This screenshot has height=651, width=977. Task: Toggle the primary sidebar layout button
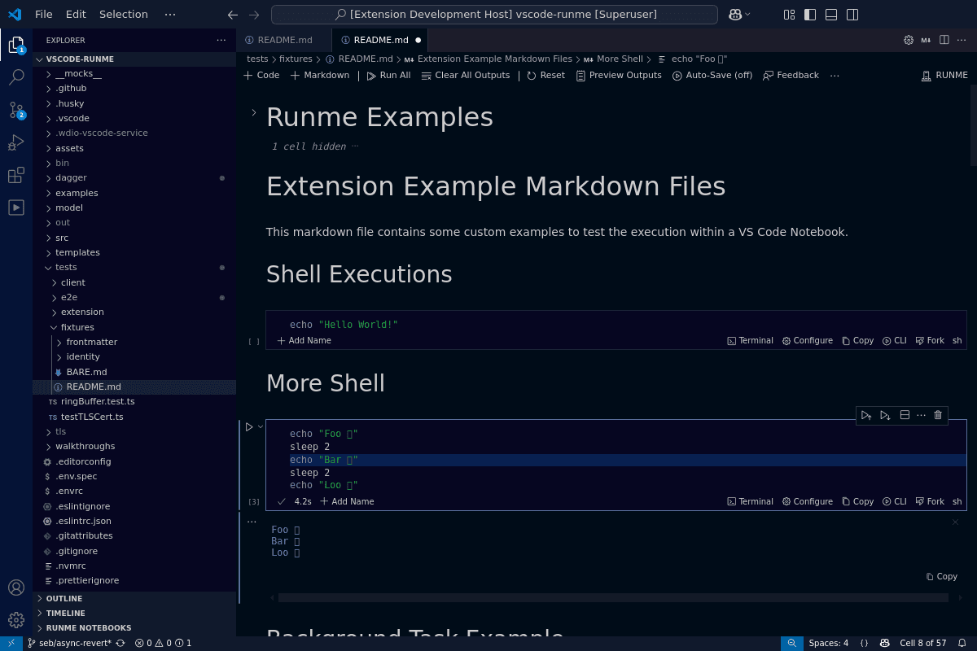(810, 15)
